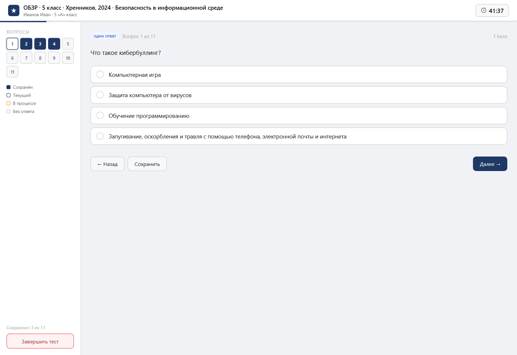Save the answer with 'Сохранить'
Screen dimensions: 517x355
point(147,164)
